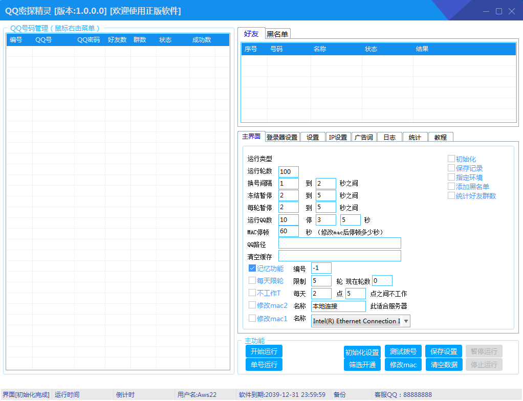Image resolution: width=523 pixels, height=401 pixels.
Task: Select the 冻结暂停 maximum seconds field
Action: point(326,195)
